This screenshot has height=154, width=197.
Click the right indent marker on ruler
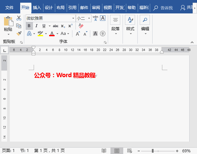(162, 52)
